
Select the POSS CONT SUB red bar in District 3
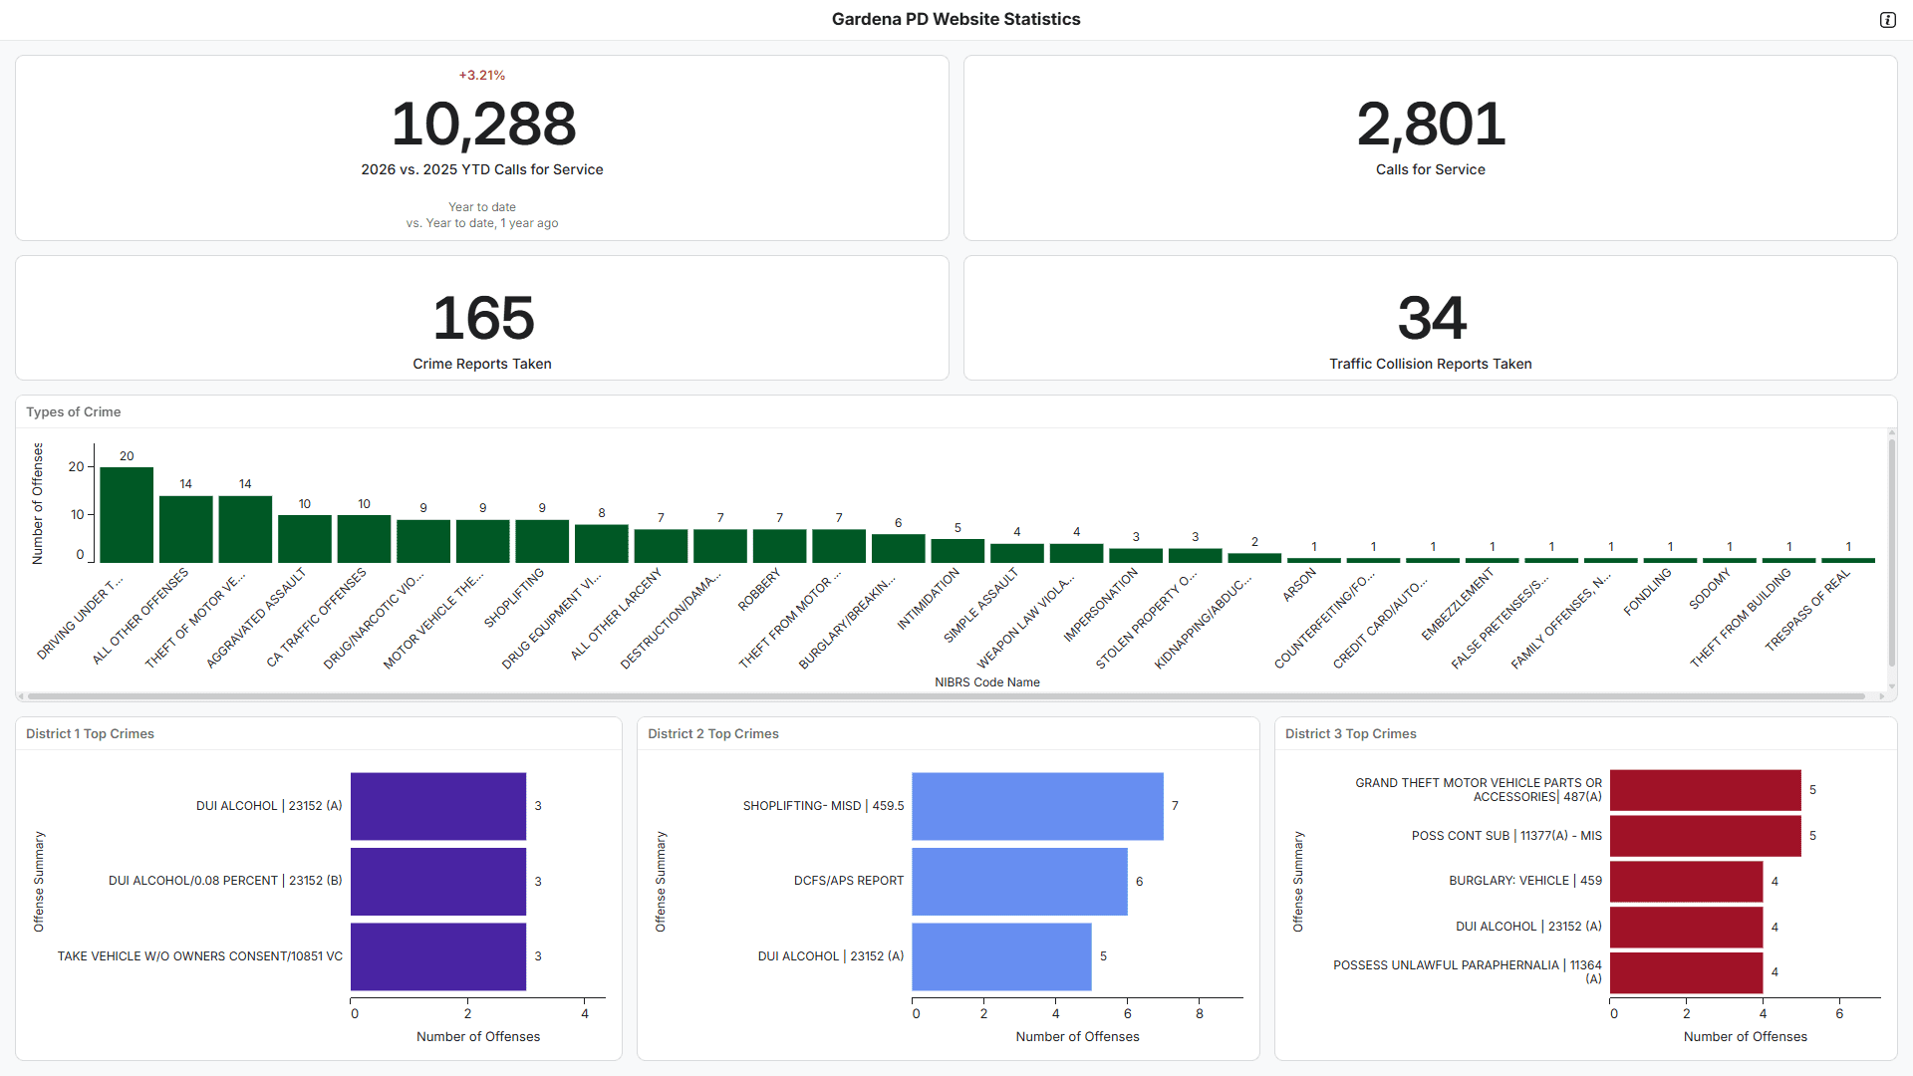click(x=1705, y=836)
